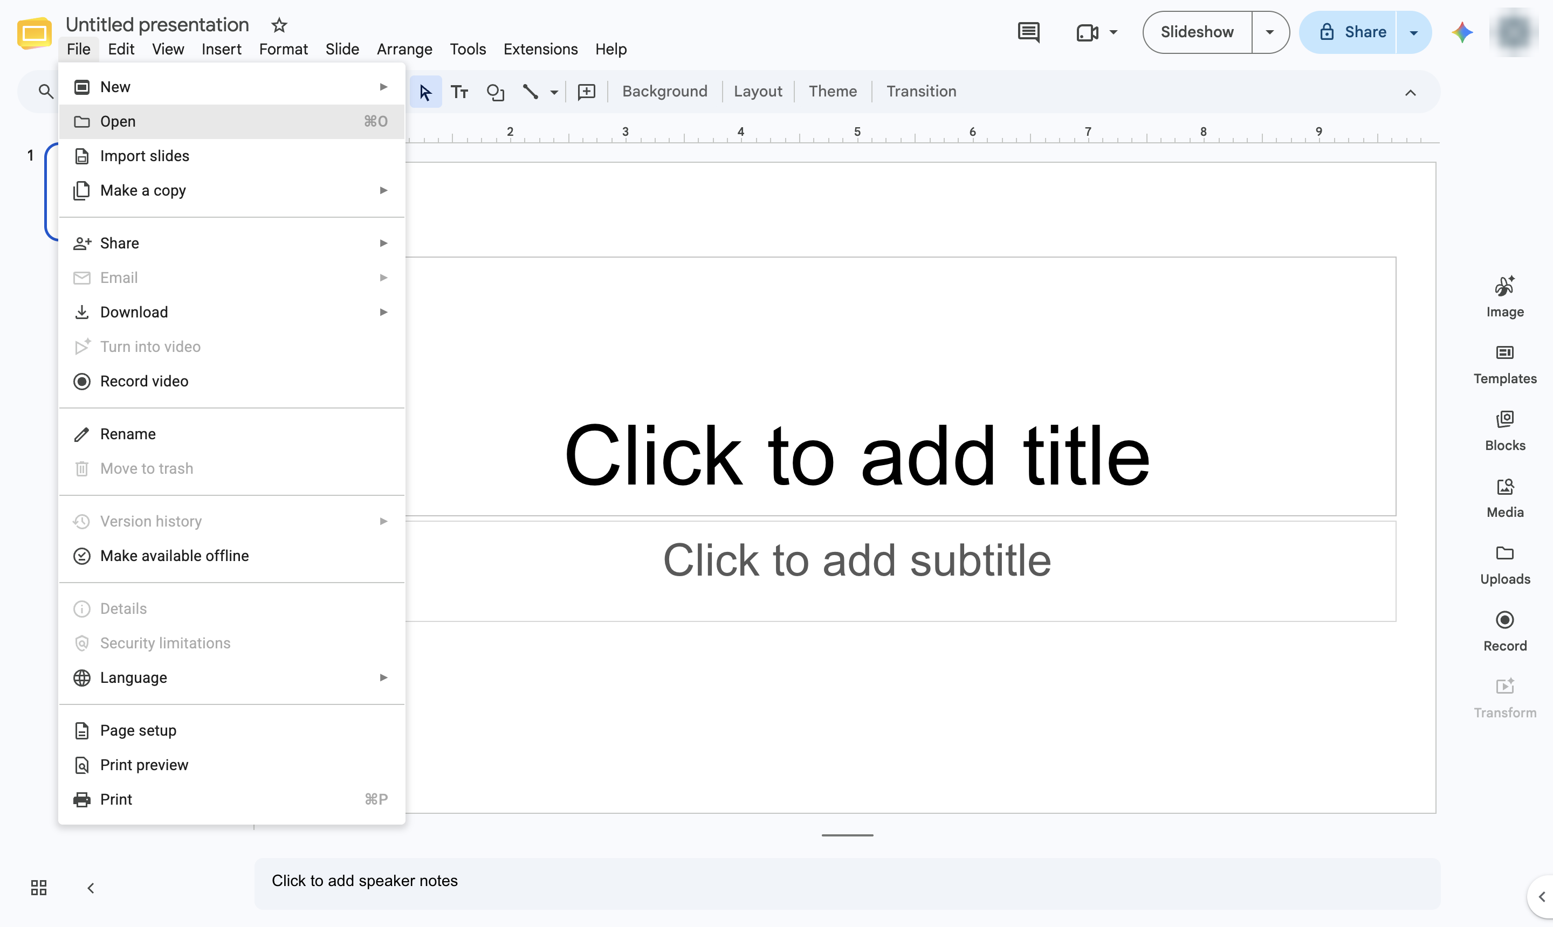This screenshot has height=927, width=1553.
Task: Choose Print in the File menu
Action: (231, 800)
